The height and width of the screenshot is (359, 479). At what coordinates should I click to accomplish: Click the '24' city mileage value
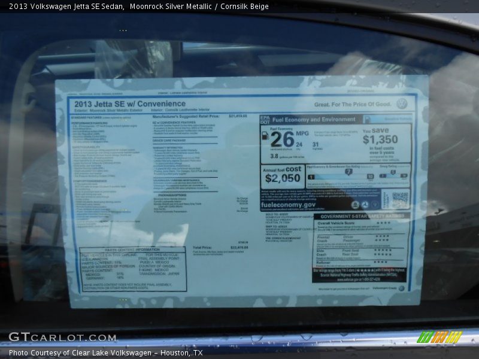(x=299, y=144)
